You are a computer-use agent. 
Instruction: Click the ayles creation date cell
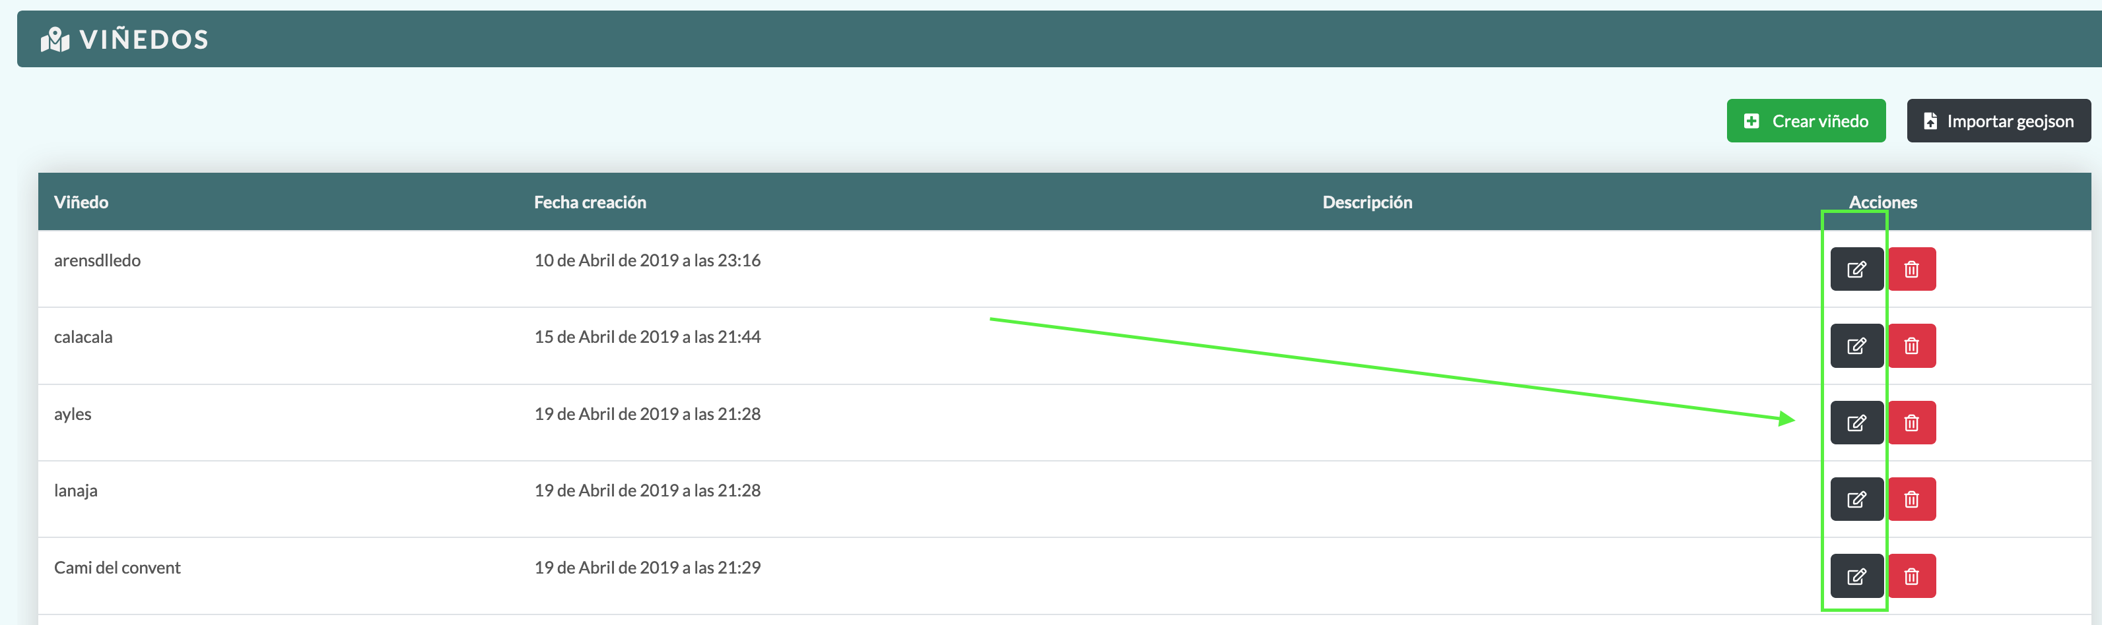point(647,414)
